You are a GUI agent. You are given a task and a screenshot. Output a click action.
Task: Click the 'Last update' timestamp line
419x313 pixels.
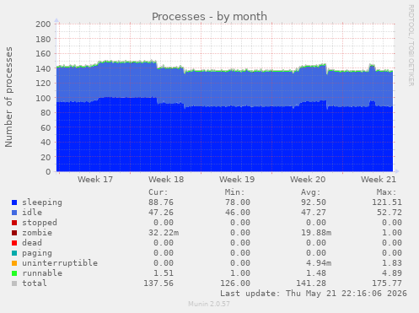pyautogui.click(x=314, y=294)
